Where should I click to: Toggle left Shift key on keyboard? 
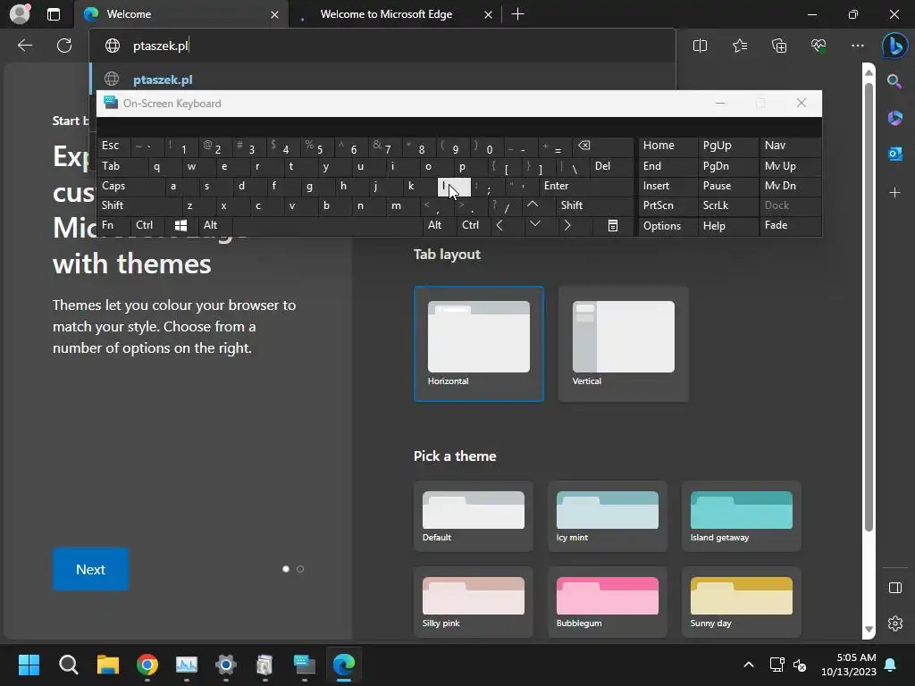point(139,205)
